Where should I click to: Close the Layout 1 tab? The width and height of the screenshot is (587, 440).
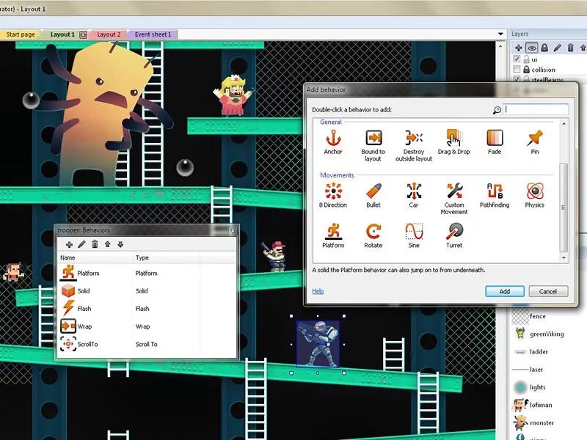84,34
